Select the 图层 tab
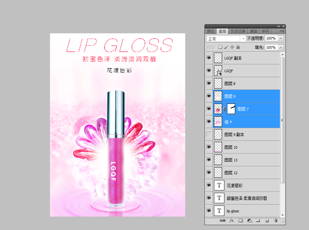Screen dimensions: 309x230 [222, 31]
